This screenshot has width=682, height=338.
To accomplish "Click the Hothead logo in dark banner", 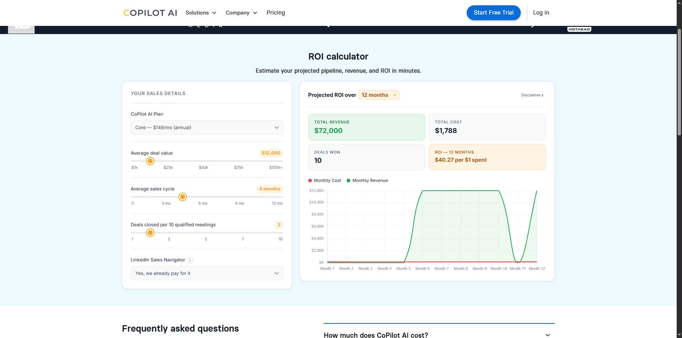I will point(579,29).
